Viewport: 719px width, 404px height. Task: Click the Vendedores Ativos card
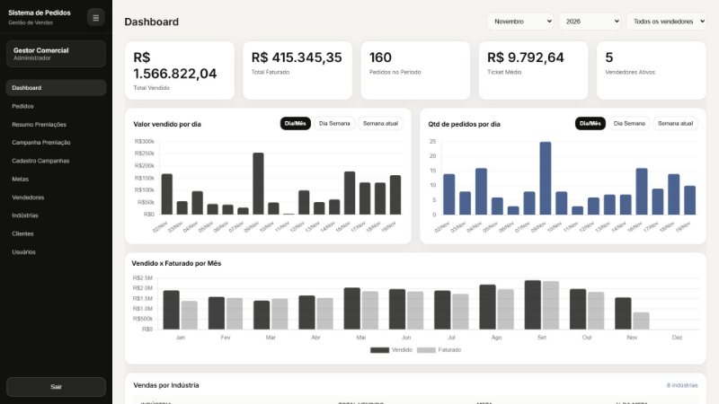click(651, 71)
